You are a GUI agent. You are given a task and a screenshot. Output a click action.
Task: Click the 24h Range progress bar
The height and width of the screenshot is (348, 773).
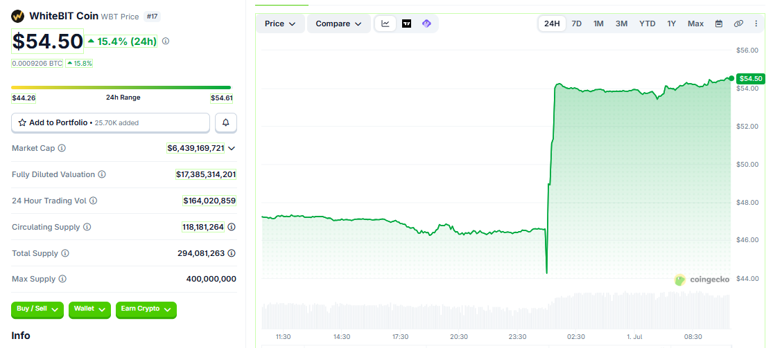click(x=121, y=88)
